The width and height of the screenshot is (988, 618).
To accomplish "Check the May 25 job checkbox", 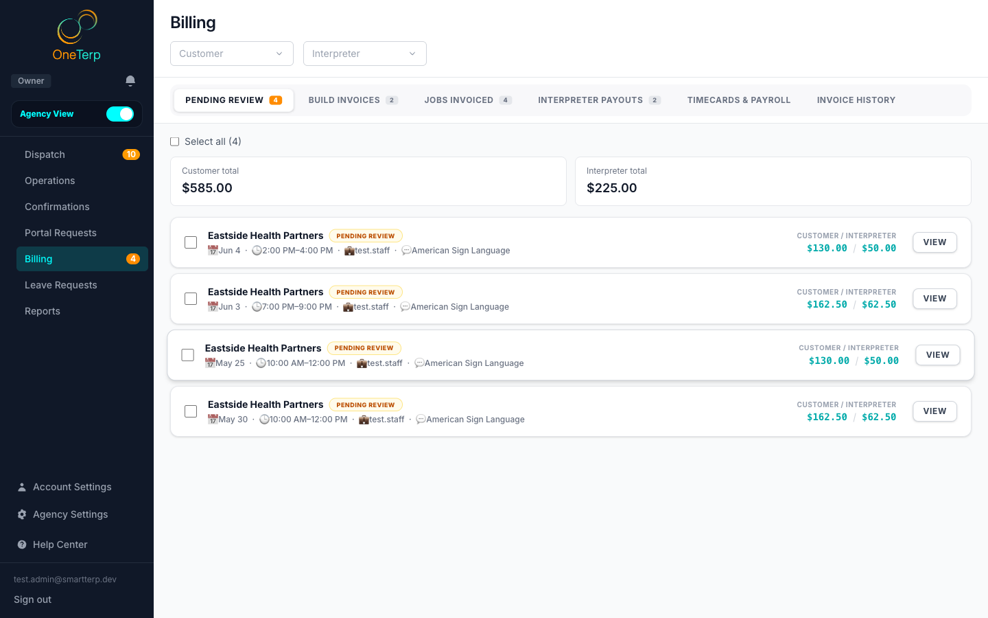I will (188, 355).
